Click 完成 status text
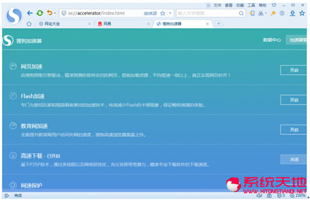The width and height of the screenshot is (310, 200). pyautogui.click(x=18, y=196)
